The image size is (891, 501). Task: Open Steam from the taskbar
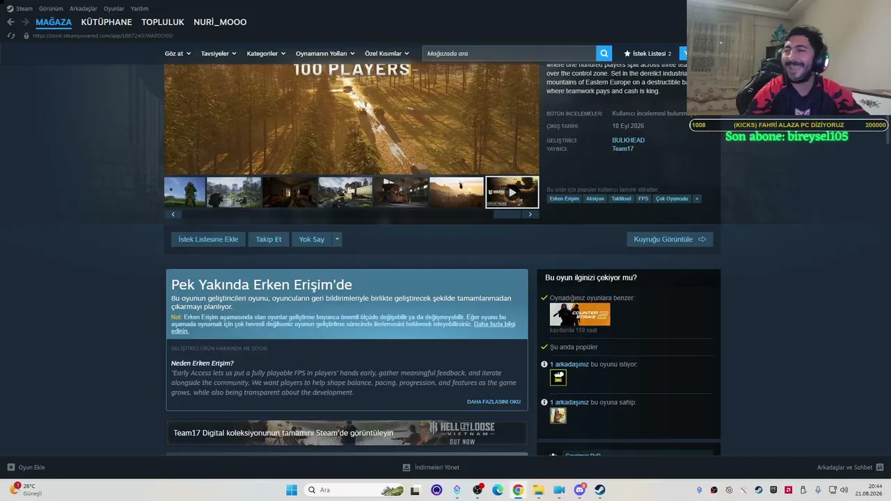(600, 490)
